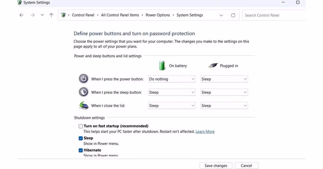323x169 pixels.
Task: Click the Back navigation arrow
Action: [x=22, y=15]
